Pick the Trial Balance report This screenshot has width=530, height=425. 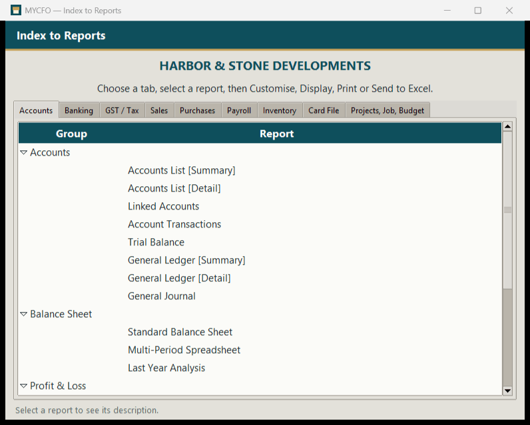click(156, 242)
